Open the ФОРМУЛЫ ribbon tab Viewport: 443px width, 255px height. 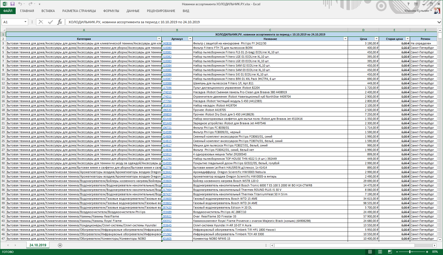111,11
